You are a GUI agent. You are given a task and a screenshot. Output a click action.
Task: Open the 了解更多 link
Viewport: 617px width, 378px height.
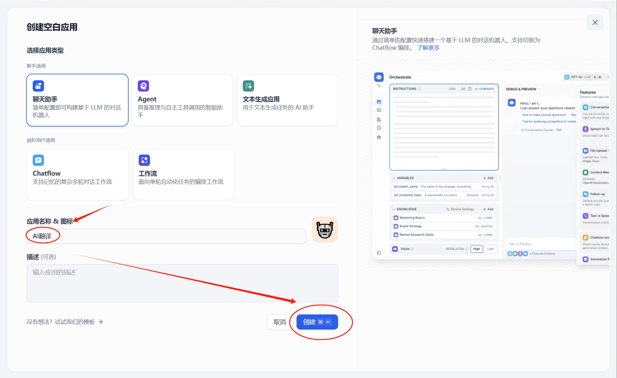(x=428, y=48)
